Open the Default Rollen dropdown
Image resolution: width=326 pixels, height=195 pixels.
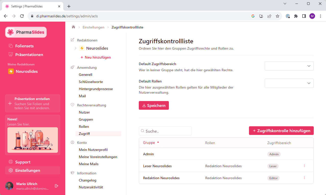click(x=289, y=83)
